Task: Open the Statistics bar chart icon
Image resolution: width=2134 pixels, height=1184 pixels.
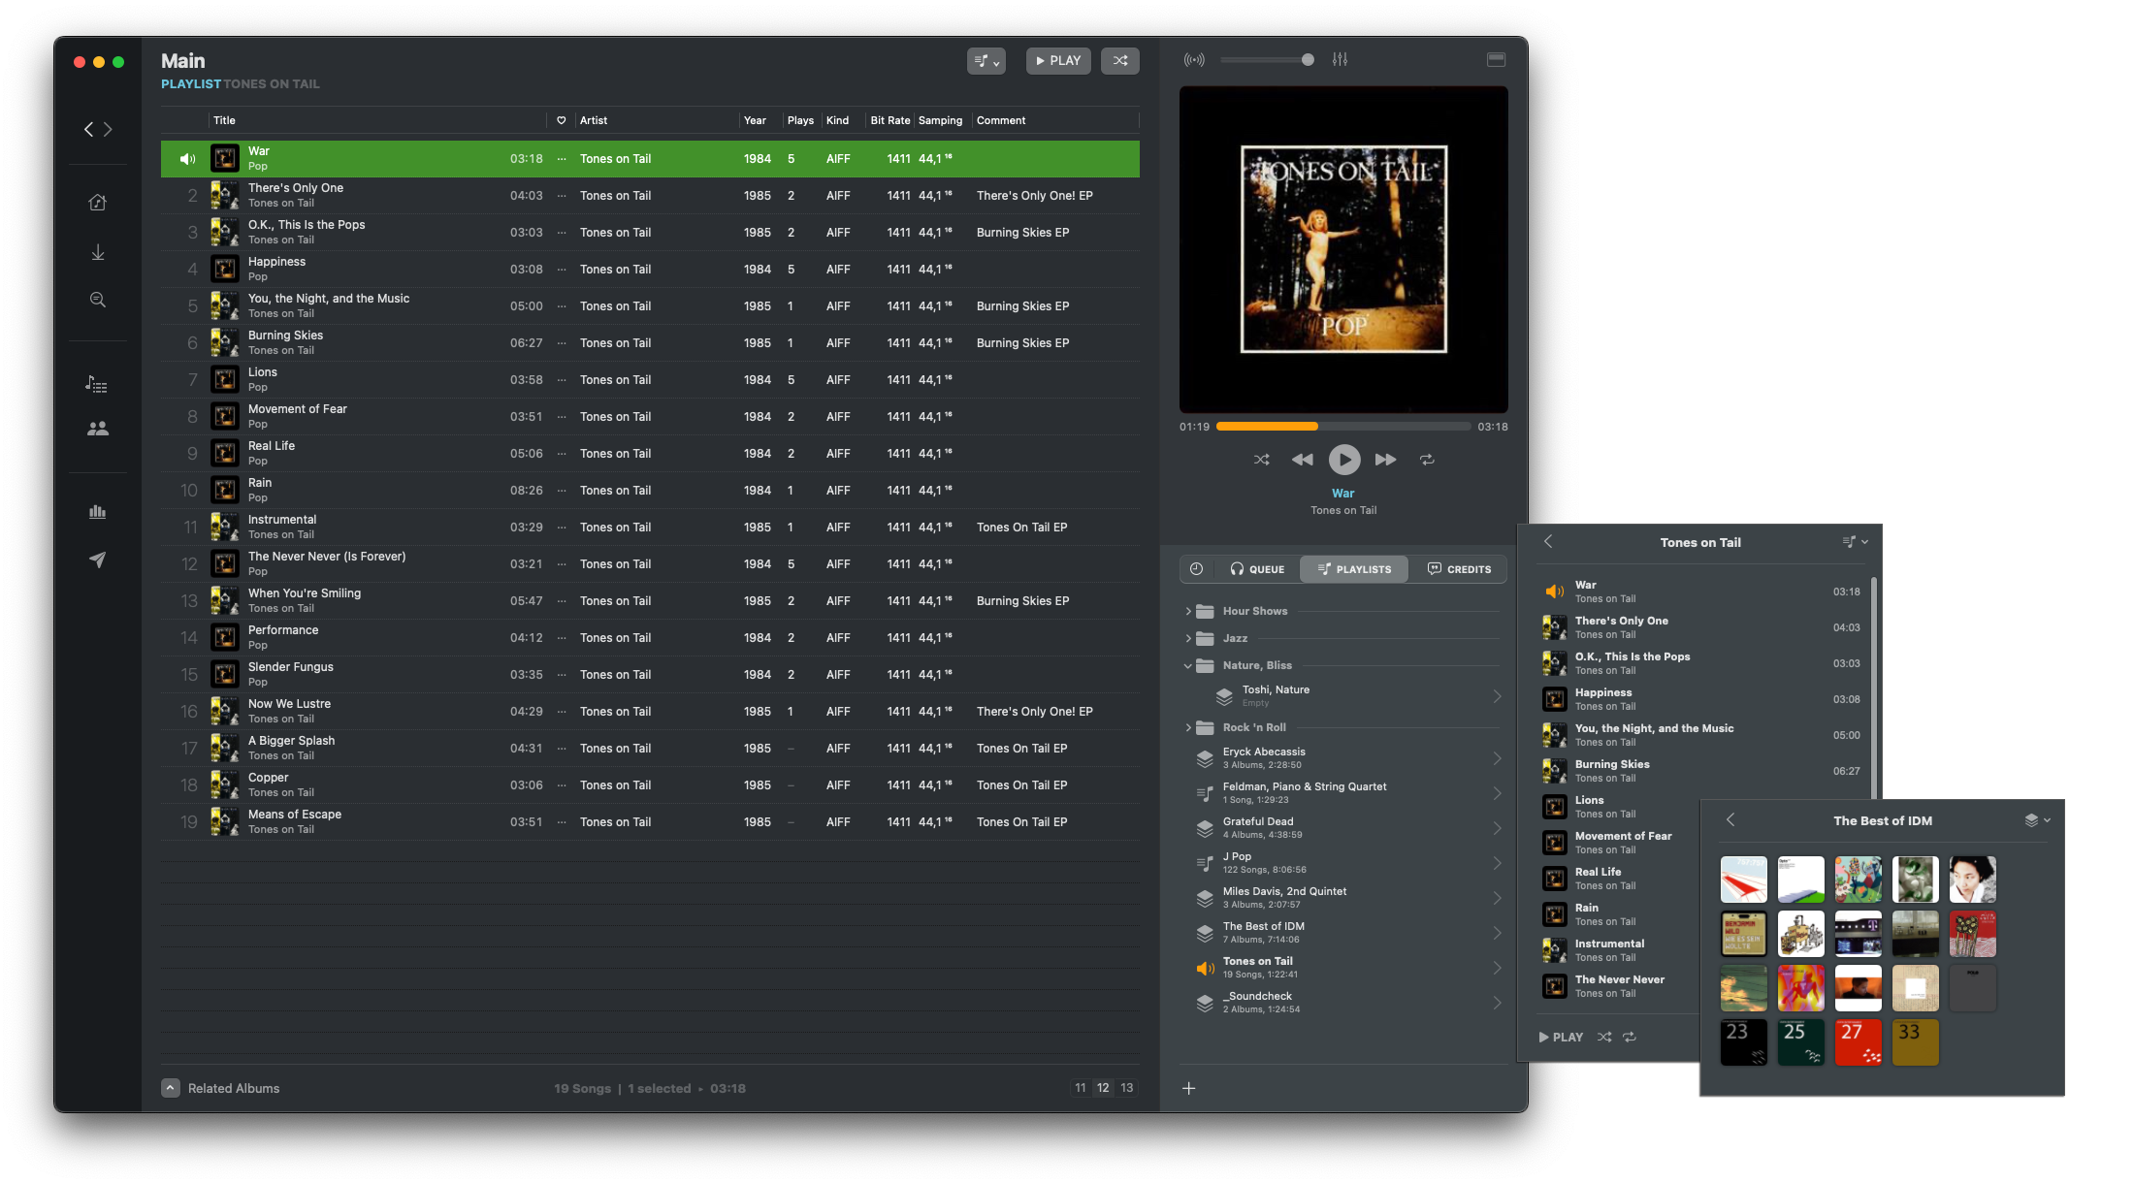Action: click(97, 511)
